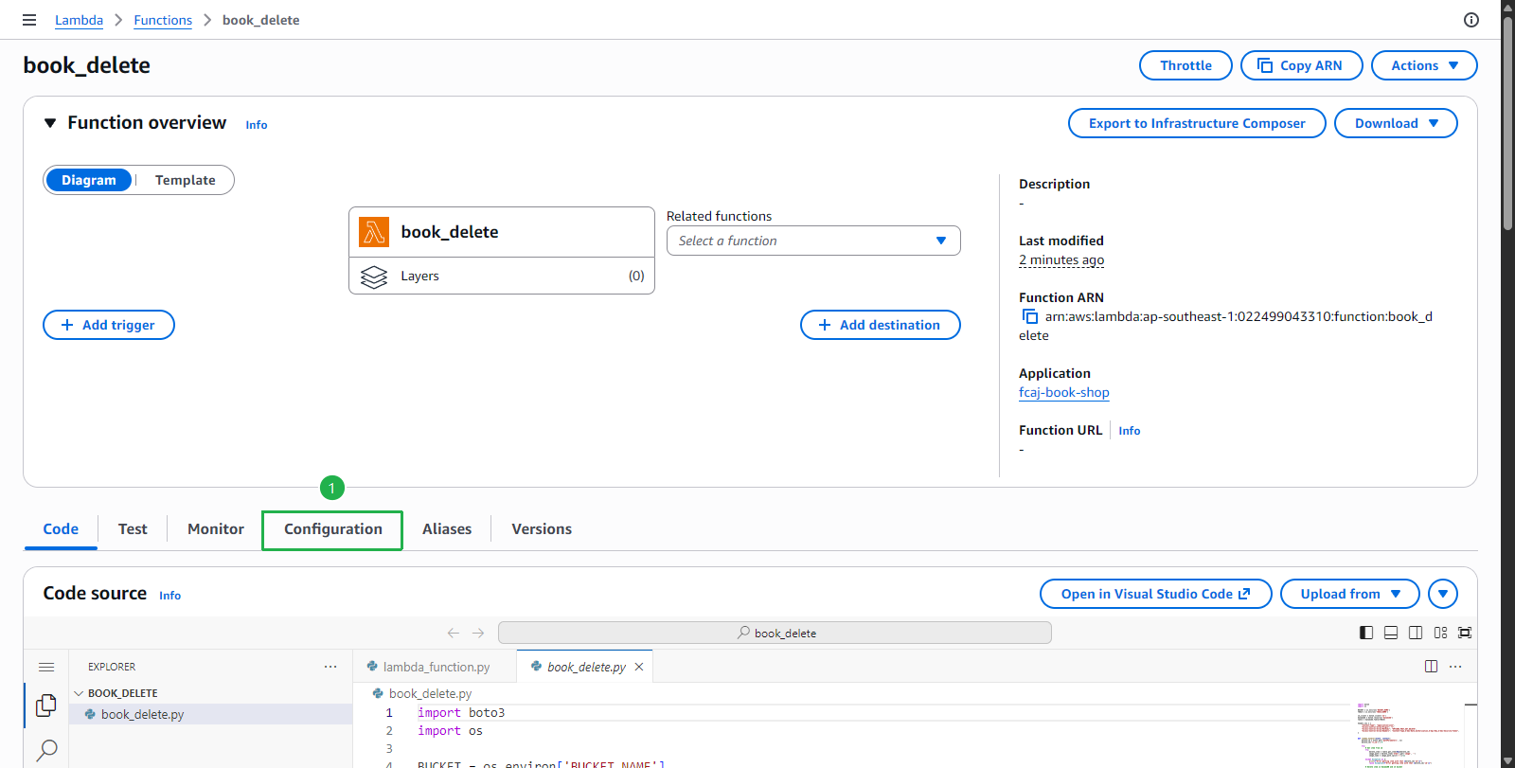Viewport: 1515px width, 768px height.
Task: Click the Layers row in diagram
Action: (x=502, y=276)
